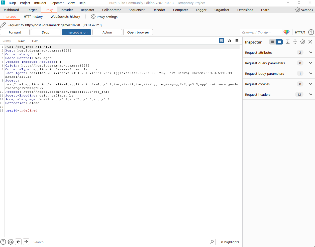
Task: Click the Content-Length: 16 header line
Action: [23, 54]
